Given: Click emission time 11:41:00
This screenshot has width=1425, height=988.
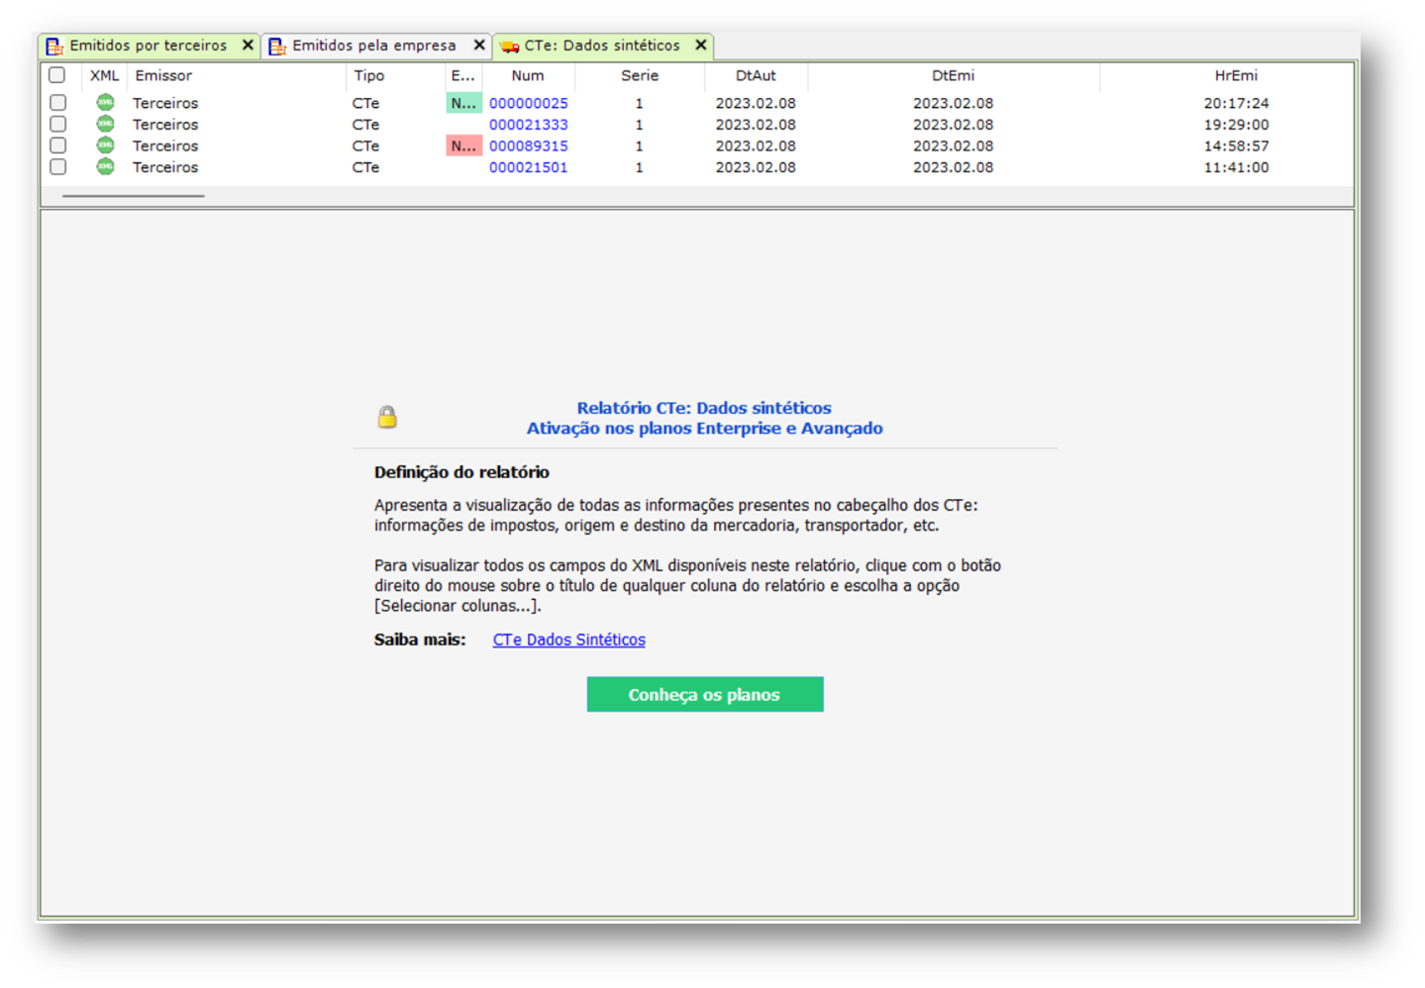Looking at the screenshot, I should pyautogui.click(x=1236, y=167).
